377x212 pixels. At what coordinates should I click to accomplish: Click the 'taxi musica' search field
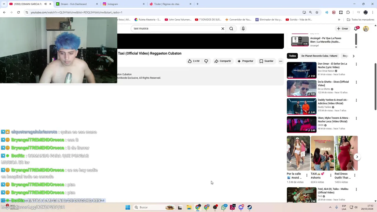pos(176,29)
